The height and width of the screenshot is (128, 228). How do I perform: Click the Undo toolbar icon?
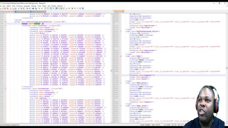(27, 9)
